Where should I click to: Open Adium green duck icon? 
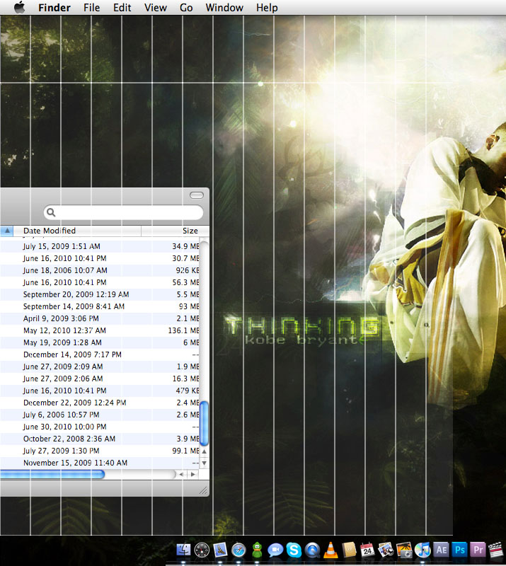257,550
